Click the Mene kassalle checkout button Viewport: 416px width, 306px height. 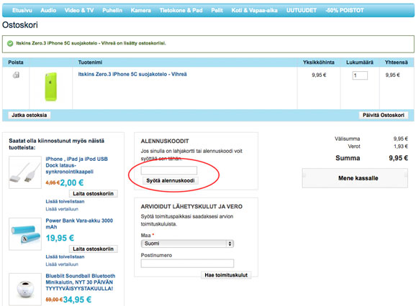click(x=355, y=178)
